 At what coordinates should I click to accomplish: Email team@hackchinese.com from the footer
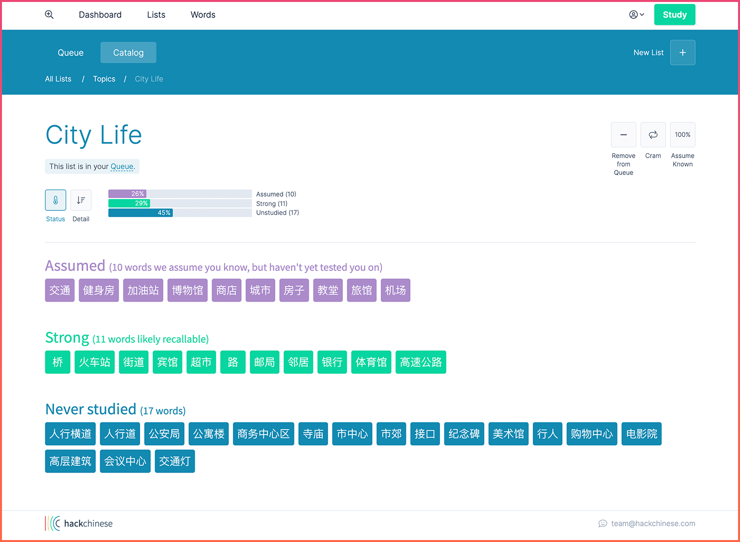point(653,523)
